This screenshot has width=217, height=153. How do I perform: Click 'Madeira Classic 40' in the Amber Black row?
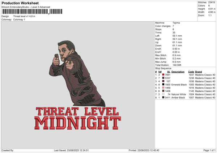click(x=205, y=98)
